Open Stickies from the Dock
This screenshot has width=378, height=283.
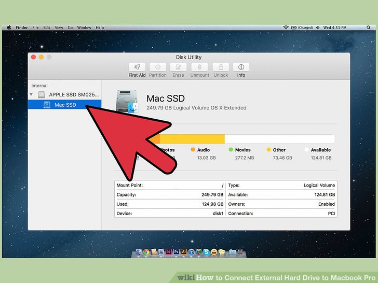[x=221, y=252]
